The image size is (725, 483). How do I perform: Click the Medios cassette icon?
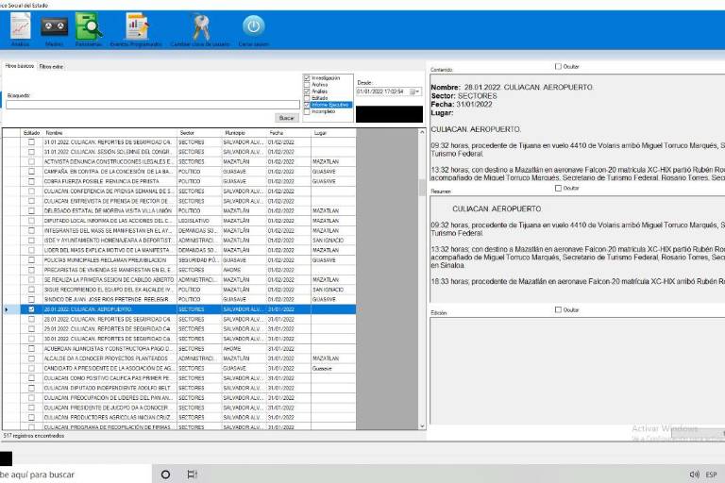[54, 27]
